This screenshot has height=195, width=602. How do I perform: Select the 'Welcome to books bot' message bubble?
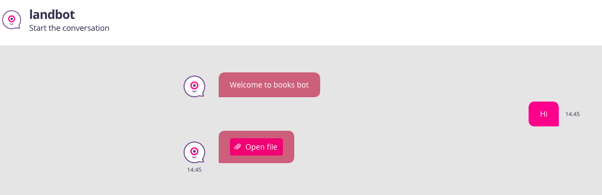[269, 85]
